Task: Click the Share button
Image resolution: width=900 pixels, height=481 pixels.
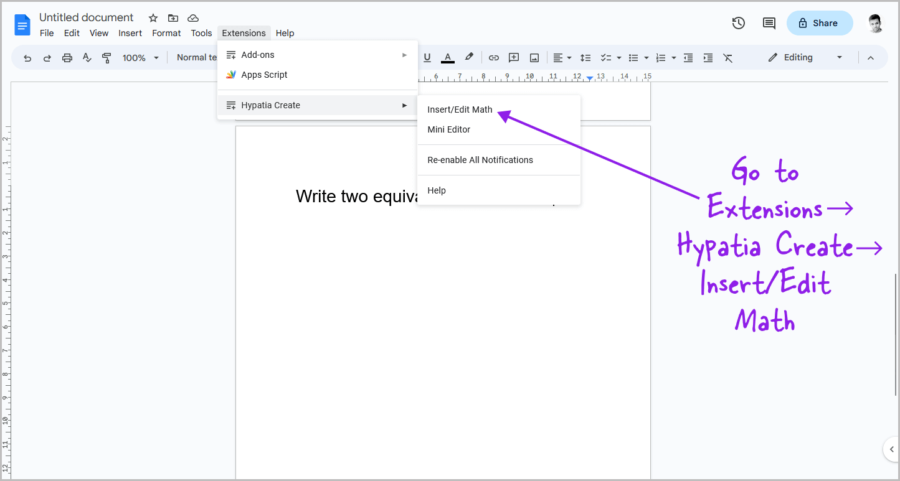Action: [x=820, y=23]
